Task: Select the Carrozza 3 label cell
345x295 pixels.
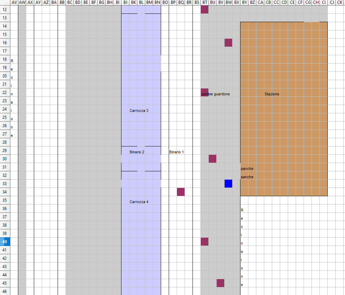Action: click(x=139, y=111)
